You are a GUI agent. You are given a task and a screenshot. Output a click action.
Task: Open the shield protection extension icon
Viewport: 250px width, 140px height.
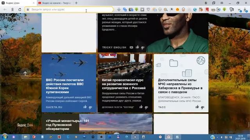pos(148,9)
